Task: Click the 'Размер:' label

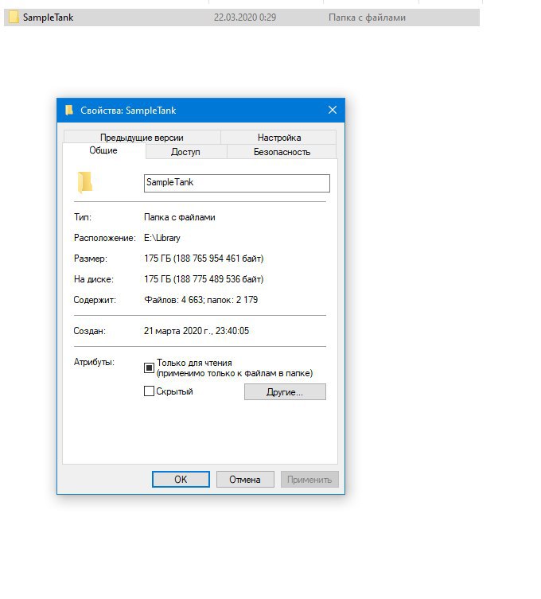Action: click(x=91, y=259)
